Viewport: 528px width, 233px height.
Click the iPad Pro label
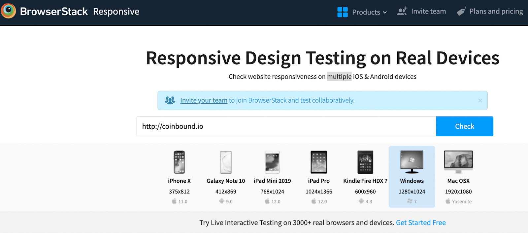(x=319, y=181)
